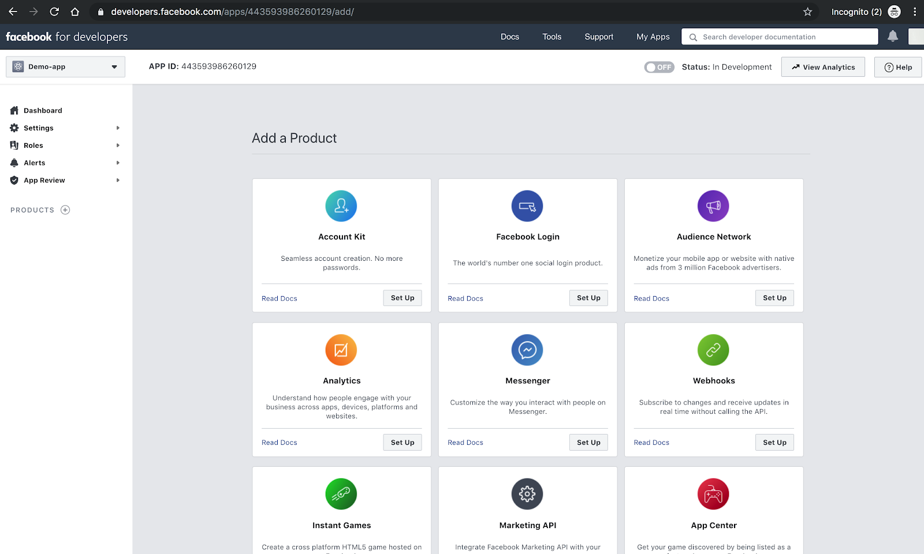Add a product with the plus icon
This screenshot has width=924, height=554.
point(65,210)
